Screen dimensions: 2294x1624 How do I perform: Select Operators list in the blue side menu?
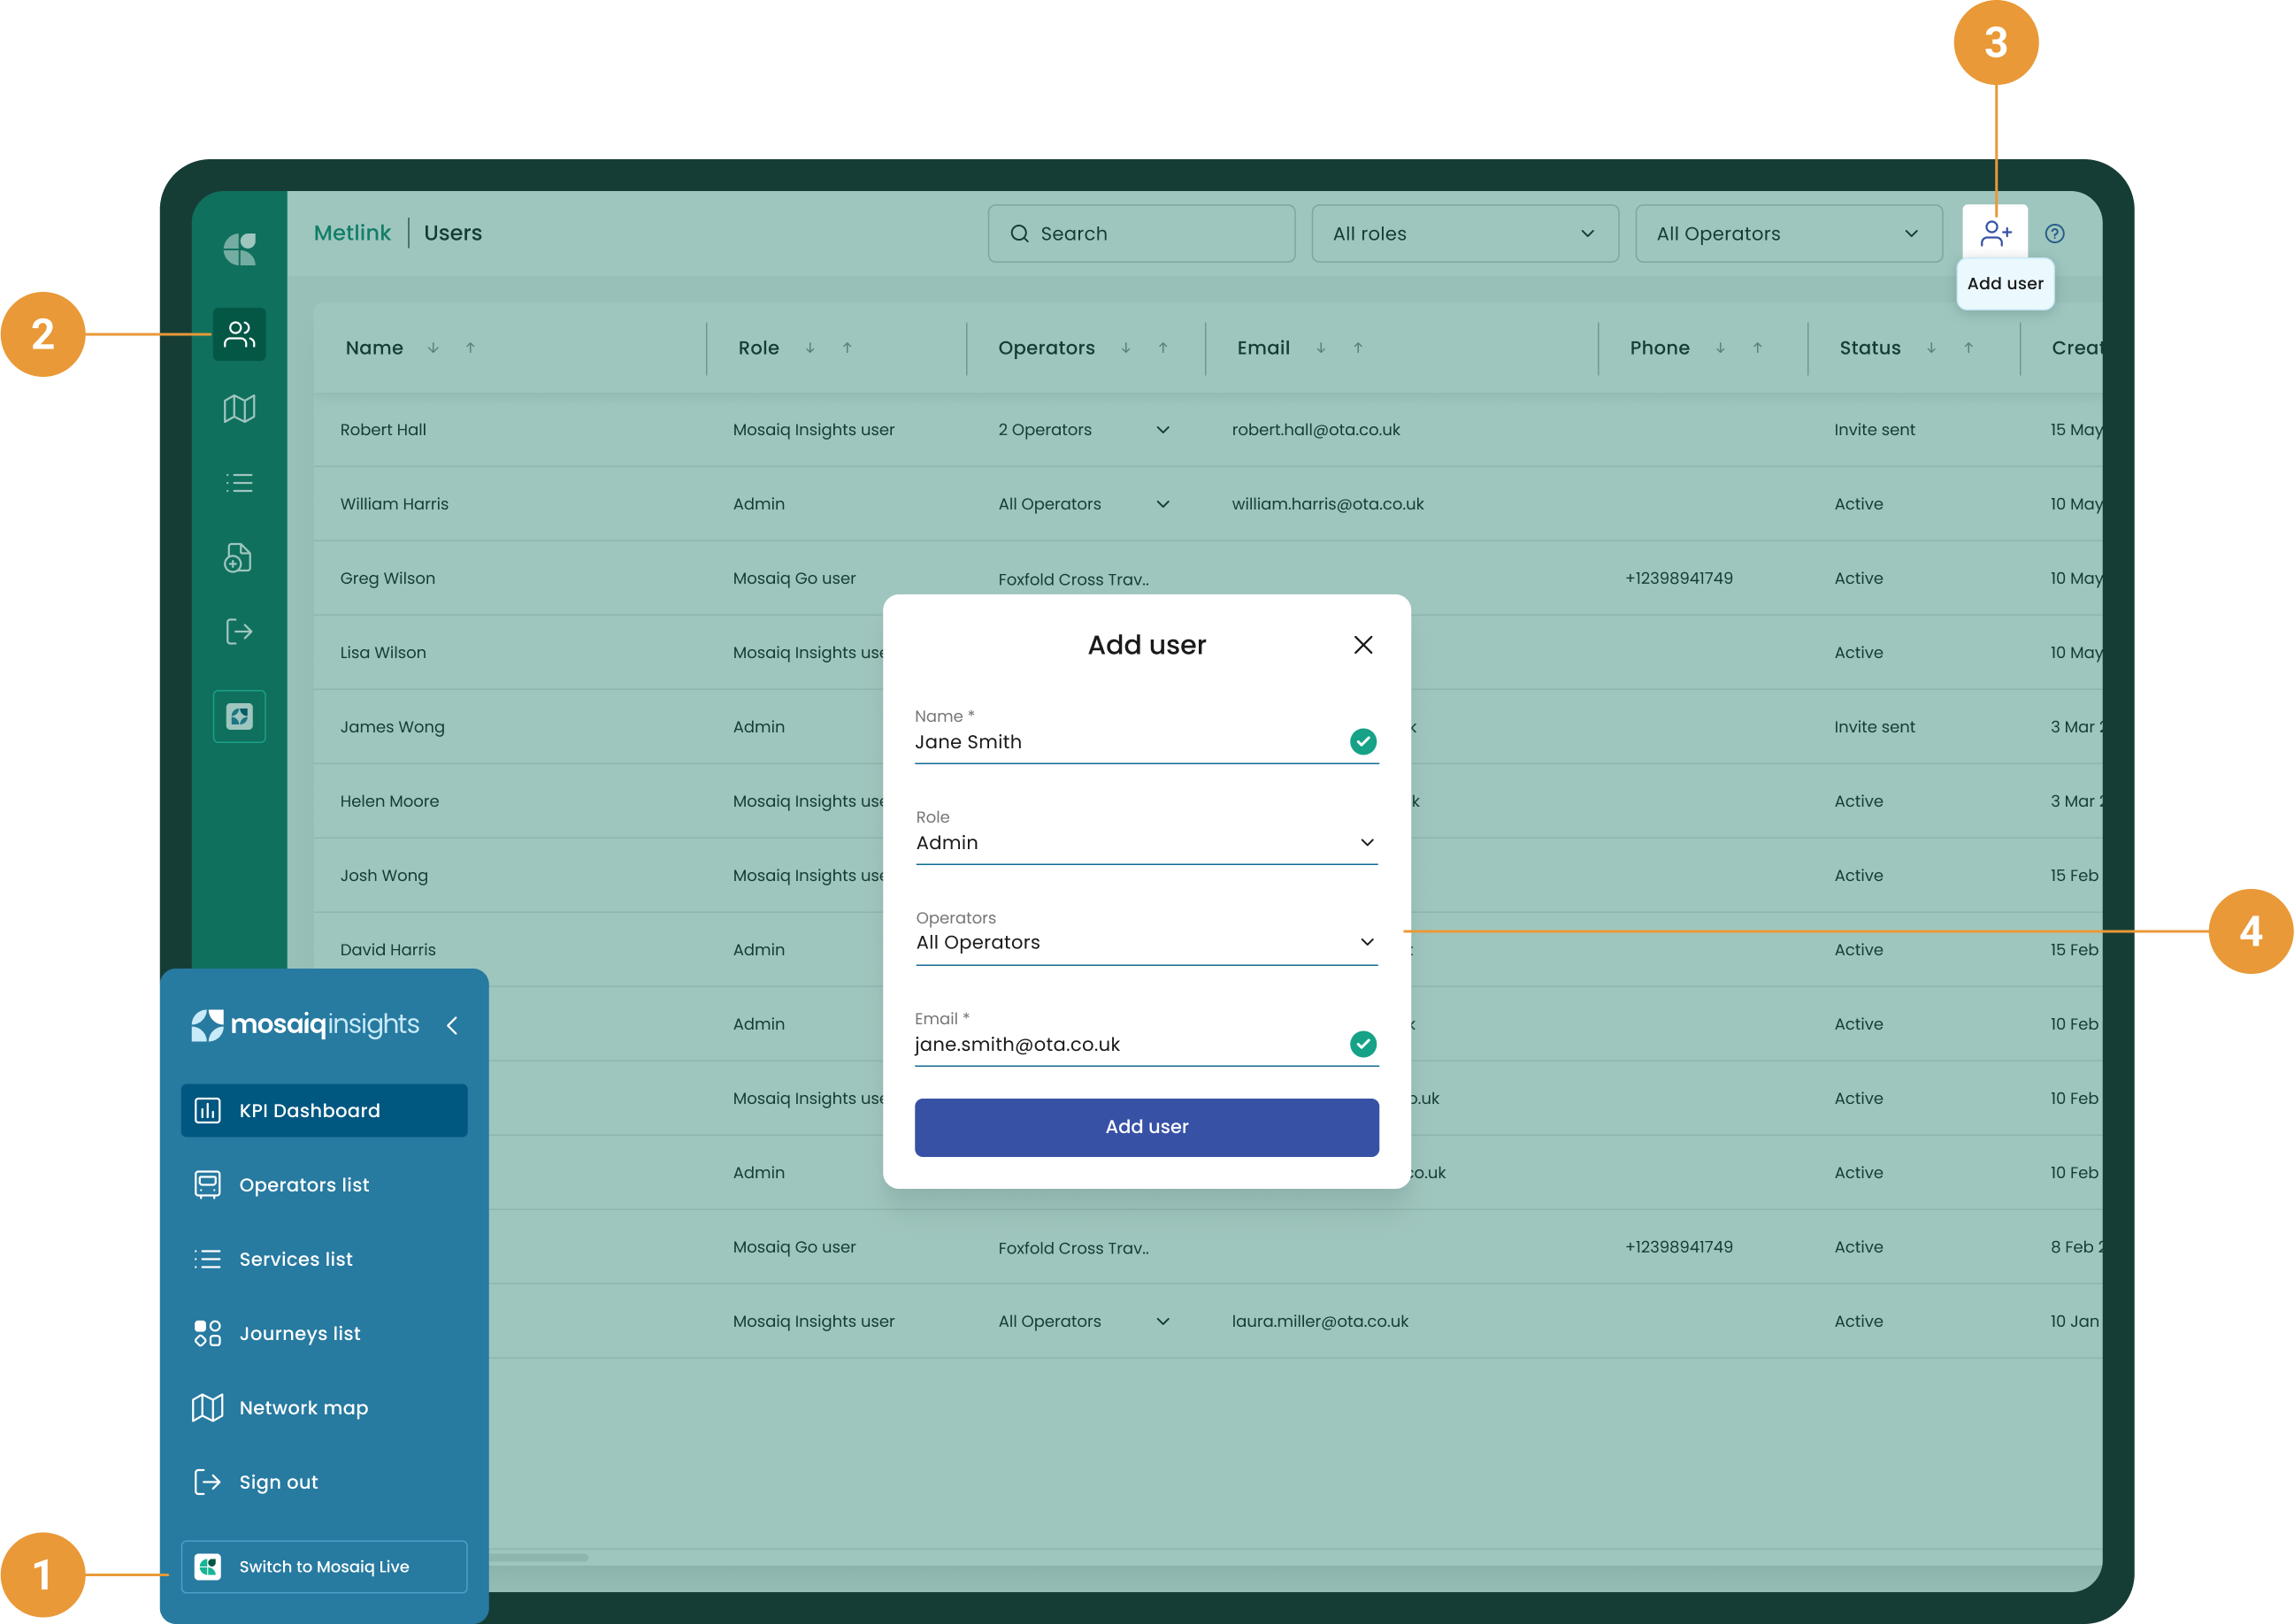[x=303, y=1184]
